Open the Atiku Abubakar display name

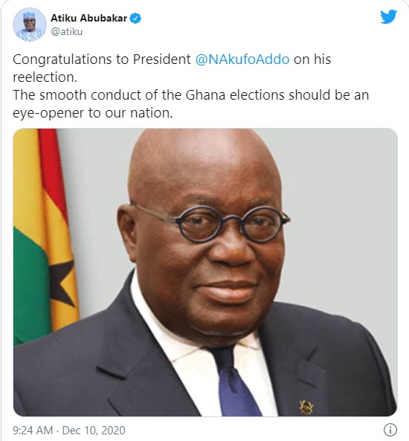point(89,19)
